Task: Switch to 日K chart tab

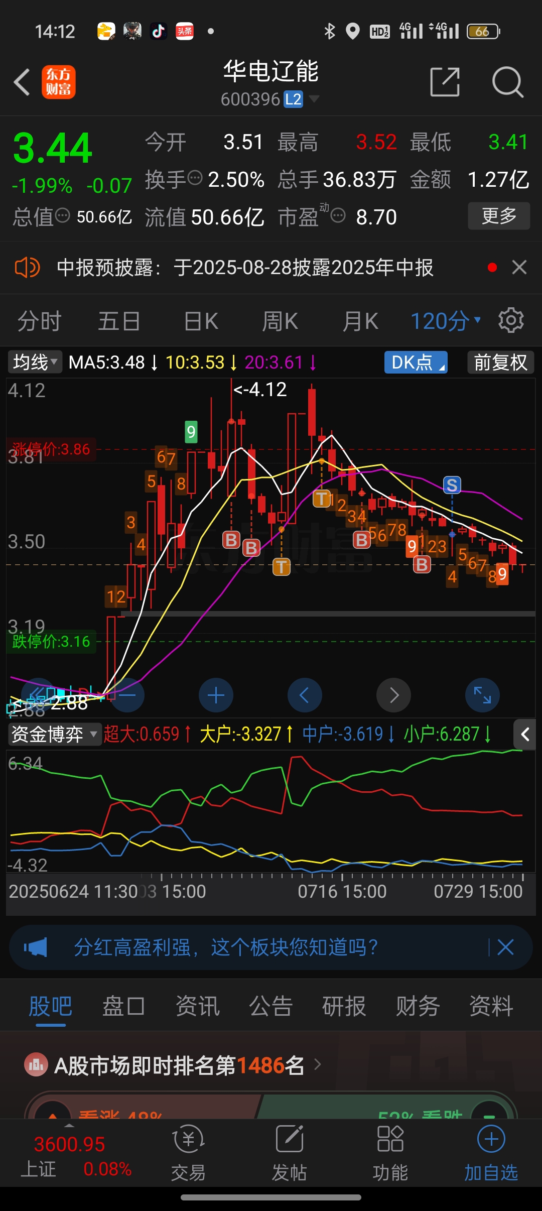Action: pos(201,321)
